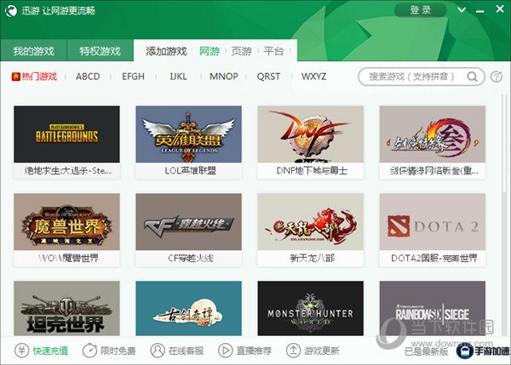511x365 pixels.
Task: Open the 特权游戏 tab
Action: [x=100, y=51]
